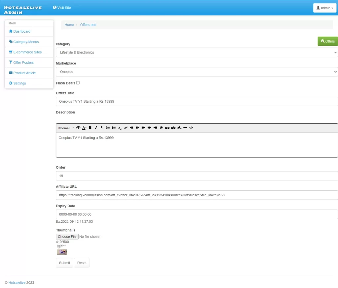Apply subscript formatting
The image size is (338, 288).
pos(120,128)
